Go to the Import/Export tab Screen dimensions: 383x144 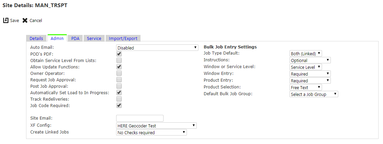click(x=123, y=38)
